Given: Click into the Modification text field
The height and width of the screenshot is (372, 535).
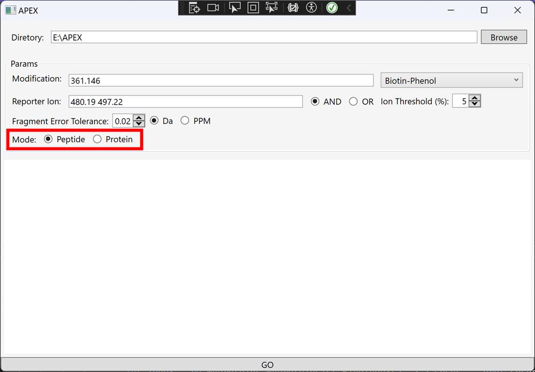Looking at the screenshot, I should 221,81.
